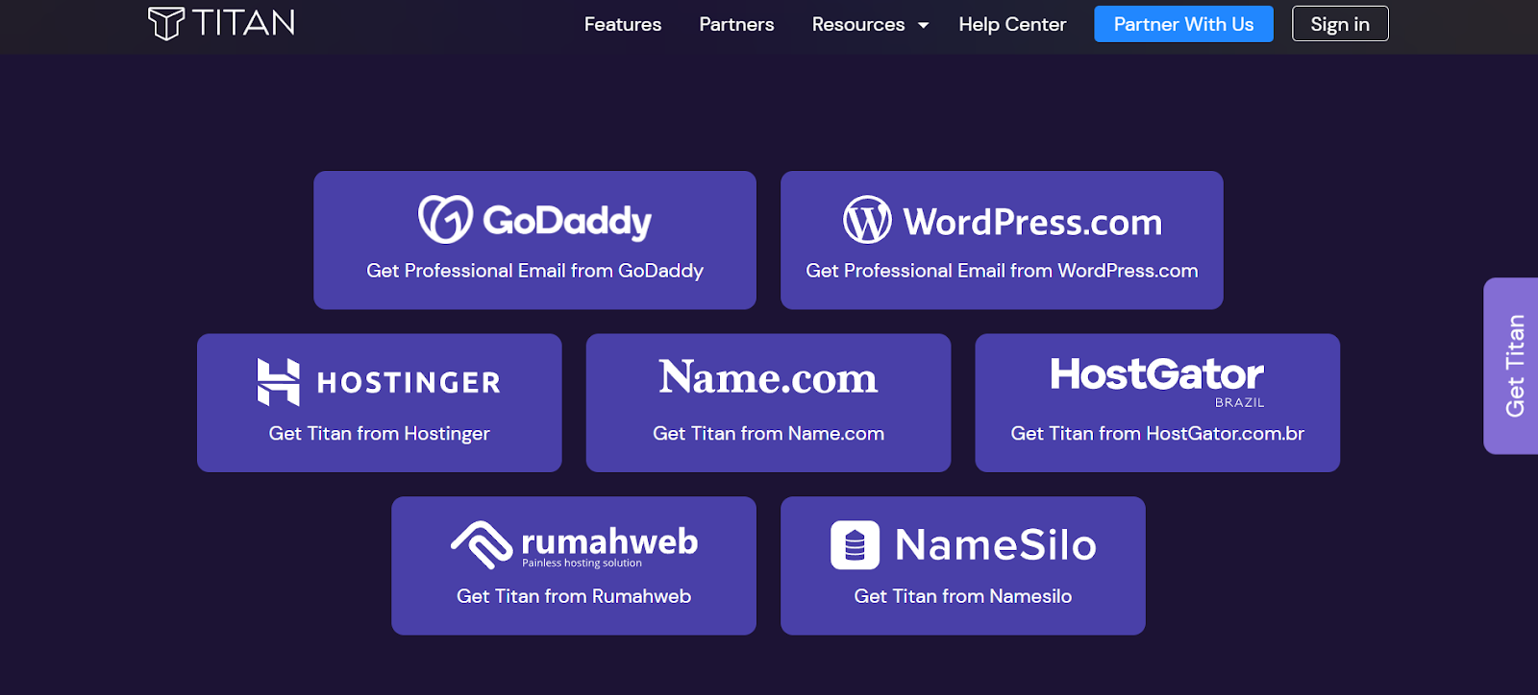Open the Resources menu
Screen dimensions: 1538x695
(858, 24)
